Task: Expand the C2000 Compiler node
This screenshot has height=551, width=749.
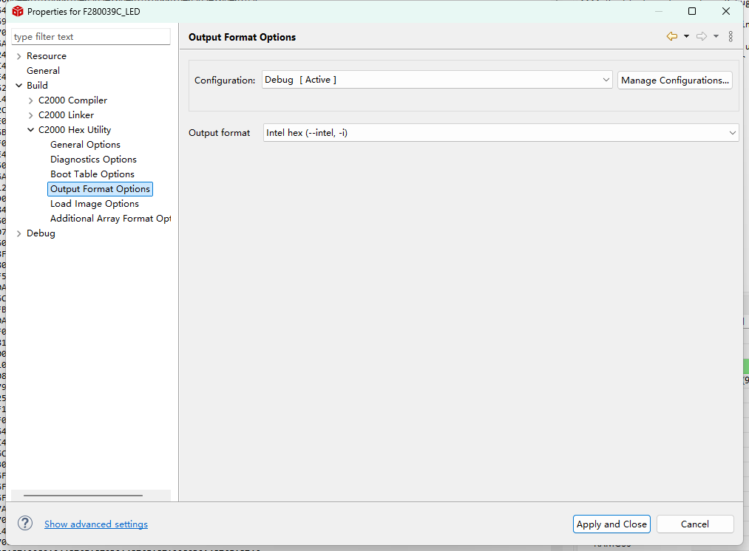Action: point(30,100)
